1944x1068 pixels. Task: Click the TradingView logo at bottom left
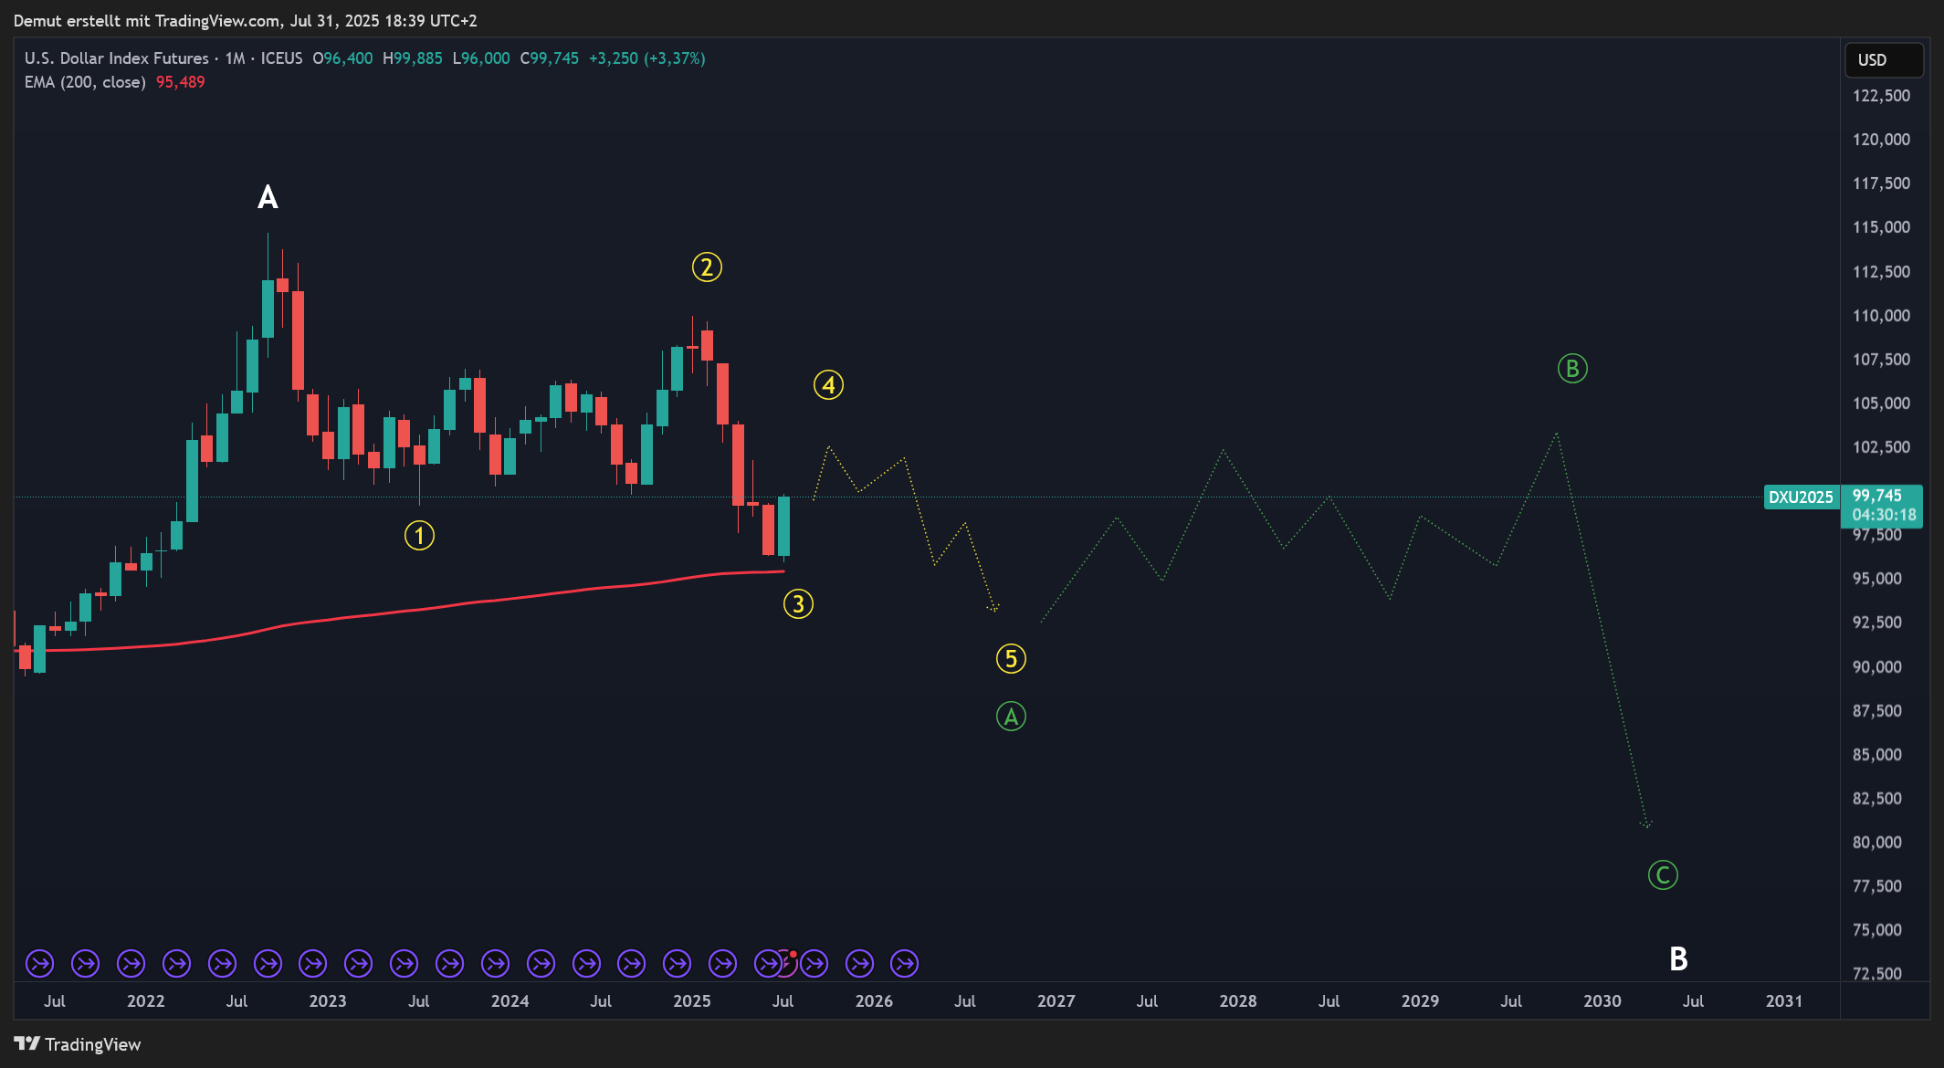click(78, 1044)
